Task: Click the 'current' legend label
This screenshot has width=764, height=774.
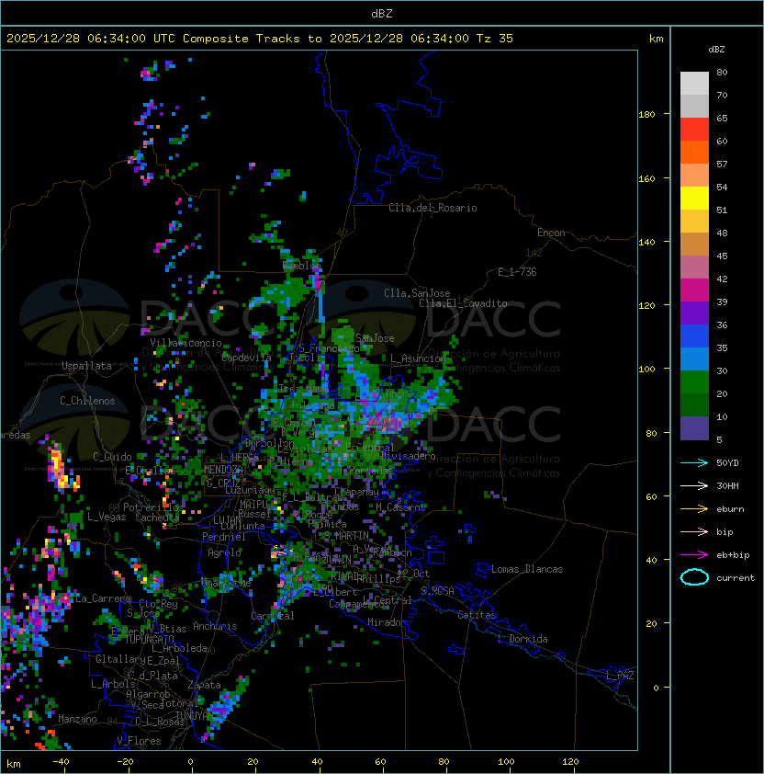Action: click(x=736, y=578)
